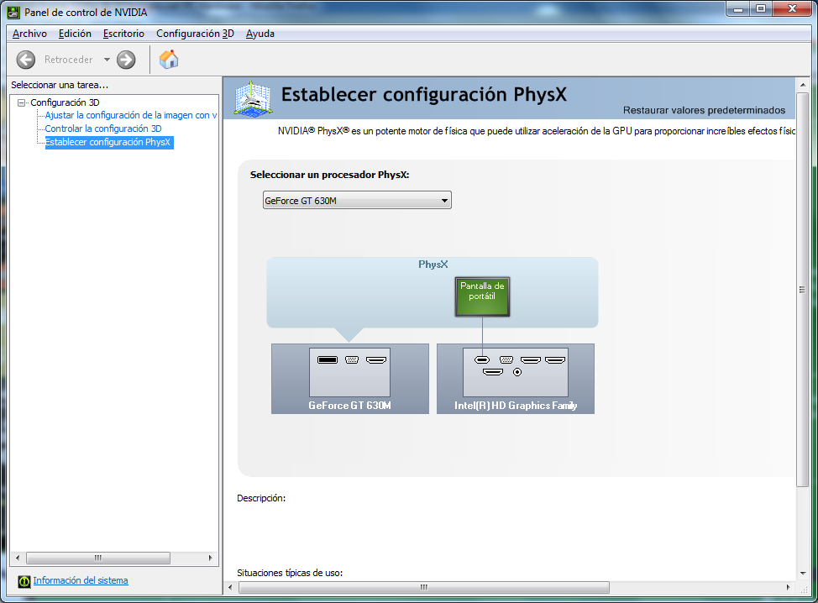The height and width of the screenshot is (603, 818).
Task: Click the Descripción label
Action: tap(261, 498)
